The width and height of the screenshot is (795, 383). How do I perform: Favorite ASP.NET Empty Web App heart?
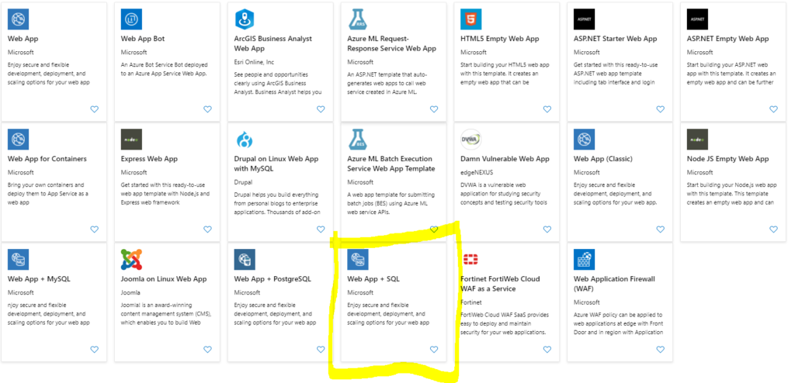pos(773,109)
